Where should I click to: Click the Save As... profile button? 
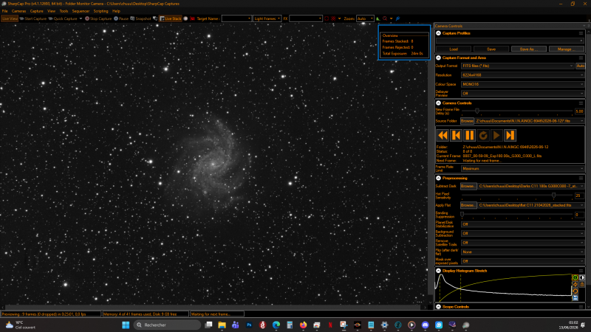pos(529,49)
